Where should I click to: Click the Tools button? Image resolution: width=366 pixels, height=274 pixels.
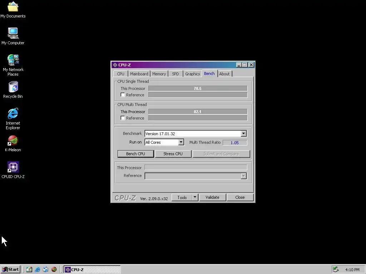click(182, 197)
